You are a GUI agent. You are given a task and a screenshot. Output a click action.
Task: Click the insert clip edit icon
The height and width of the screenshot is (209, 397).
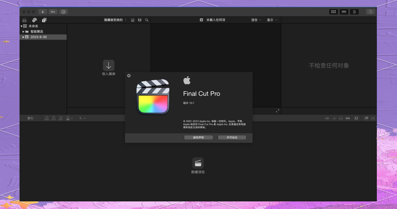pos(54,118)
